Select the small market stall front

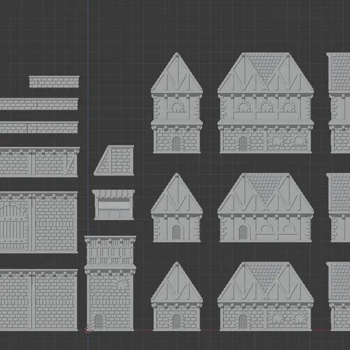coord(113,205)
